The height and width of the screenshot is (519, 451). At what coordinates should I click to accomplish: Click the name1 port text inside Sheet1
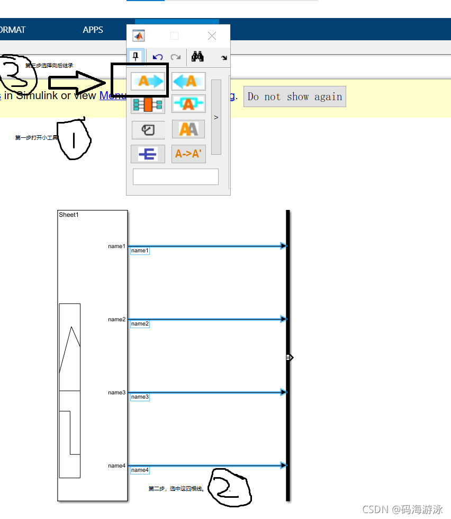(116, 247)
